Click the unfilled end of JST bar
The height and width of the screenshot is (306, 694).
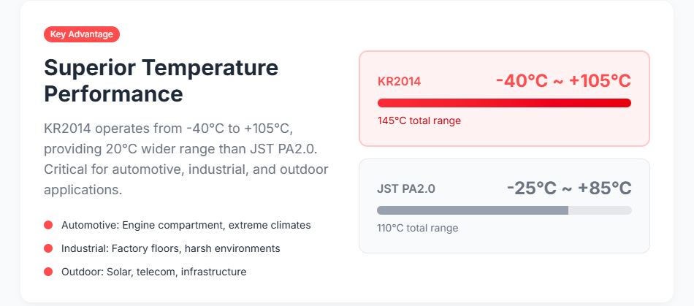600,210
